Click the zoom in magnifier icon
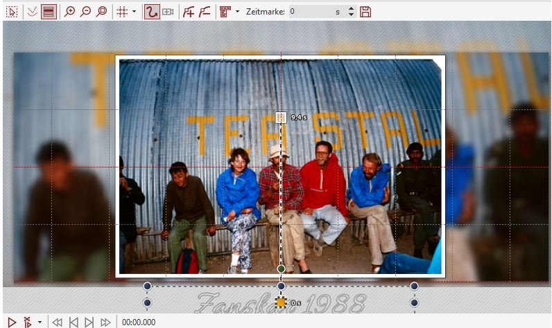This screenshot has height=328, width=552. coord(69,12)
